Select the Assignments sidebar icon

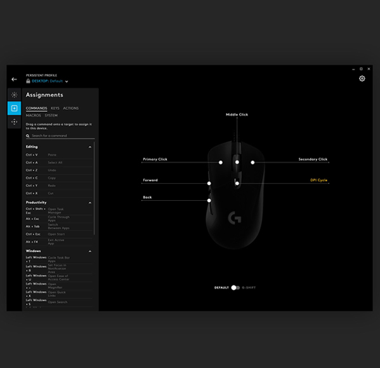click(15, 108)
